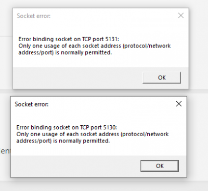Click background strip between the two dialogs
Screen dimensions: 208x191
104,92
